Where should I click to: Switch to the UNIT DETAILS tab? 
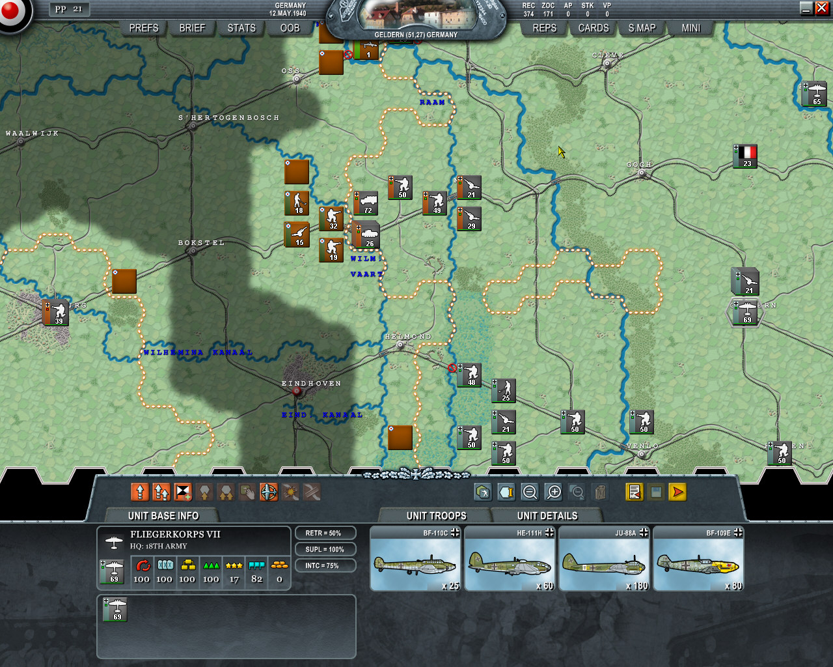pyautogui.click(x=547, y=516)
